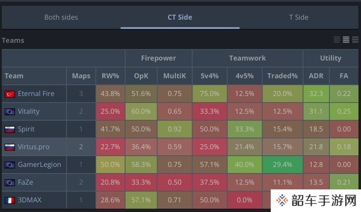Click the website logo in the watermark
Screen dimensions: 361x212
[x=282, y=200]
